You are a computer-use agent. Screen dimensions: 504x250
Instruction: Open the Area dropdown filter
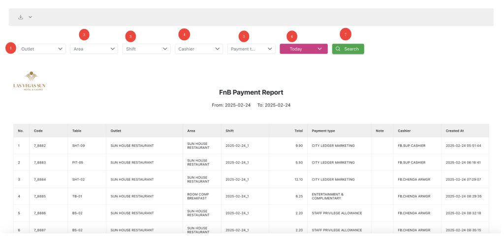pyautogui.click(x=94, y=49)
